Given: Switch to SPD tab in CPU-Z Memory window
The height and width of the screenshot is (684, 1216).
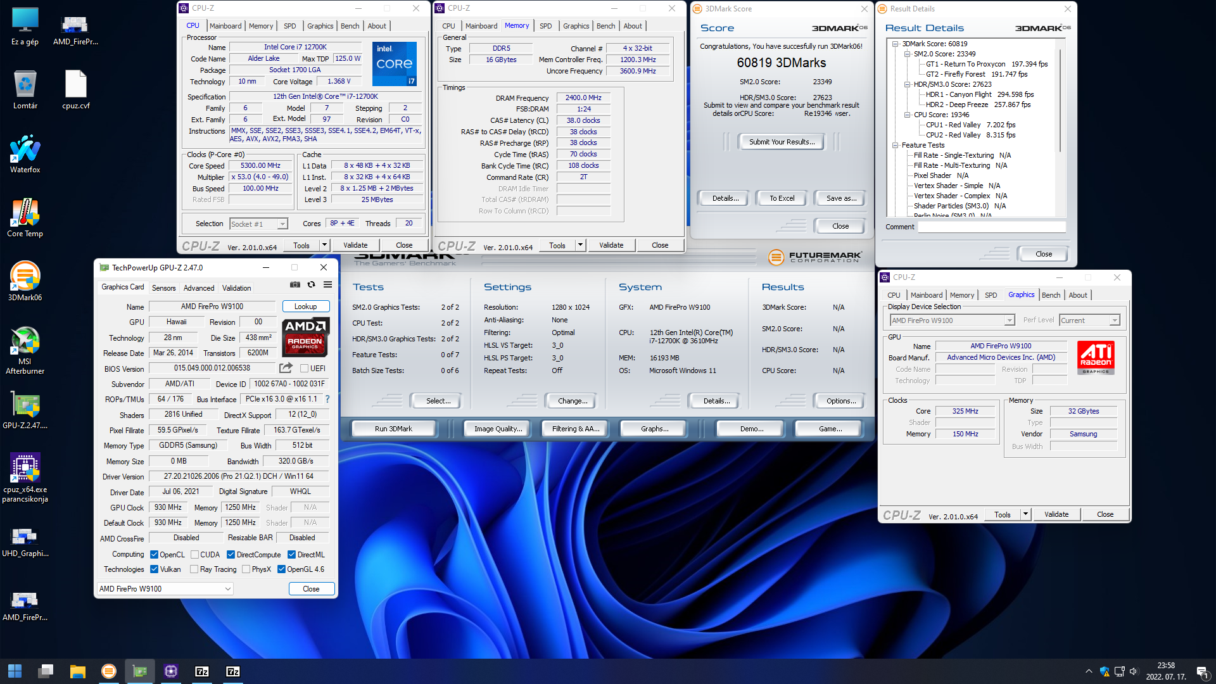Looking at the screenshot, I should (545, 26).
